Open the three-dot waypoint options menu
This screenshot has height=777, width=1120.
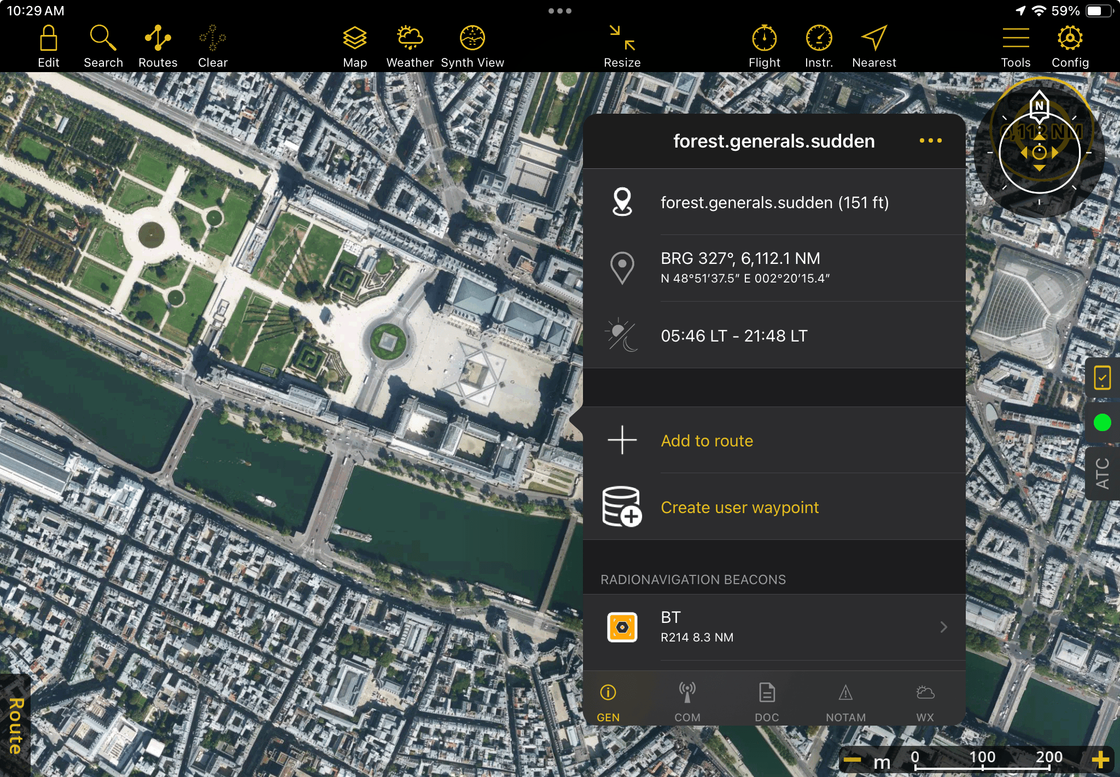[931, 141]
